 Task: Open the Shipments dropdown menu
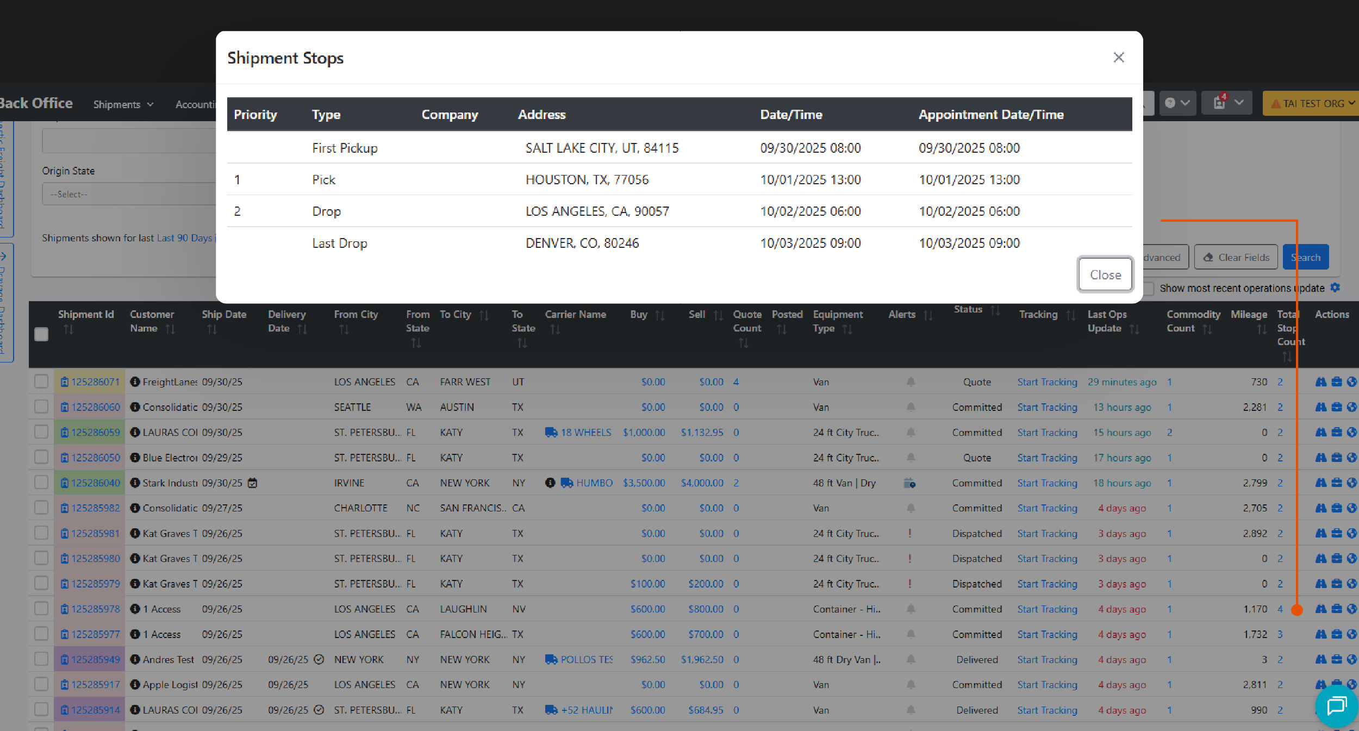point(123,104)
